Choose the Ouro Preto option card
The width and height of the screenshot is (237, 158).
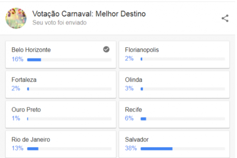[61, 115]
